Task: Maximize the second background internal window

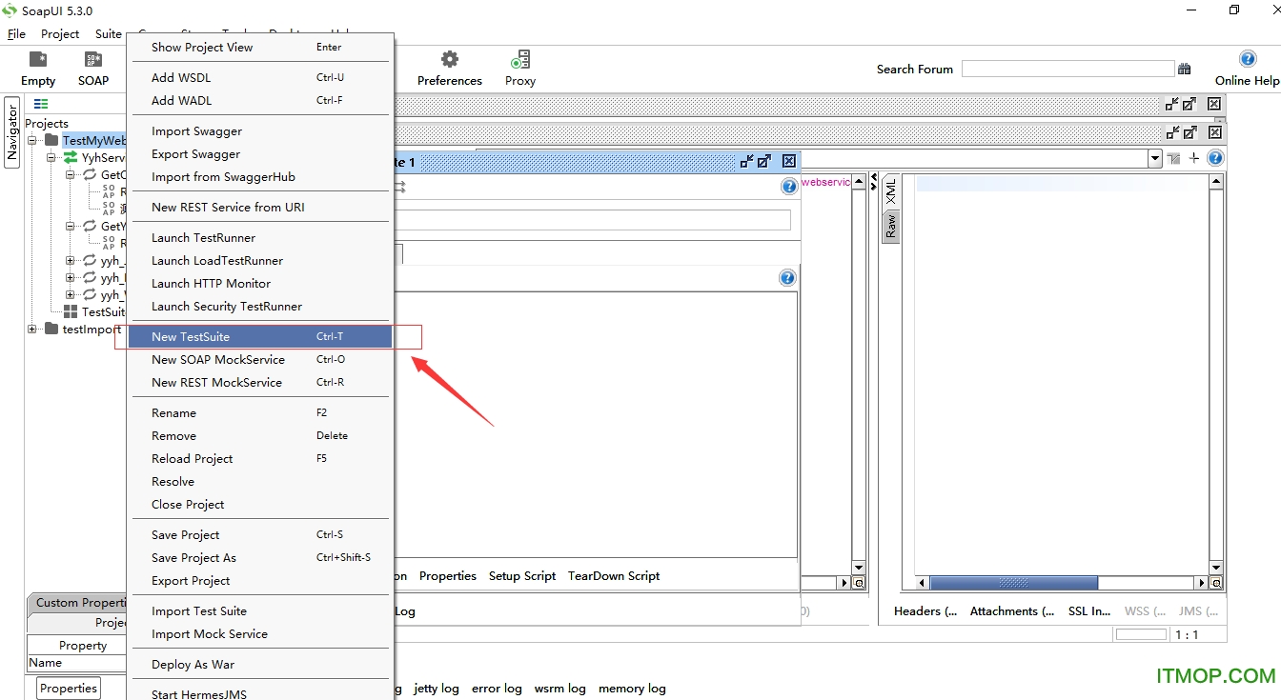Action: 1189,132
